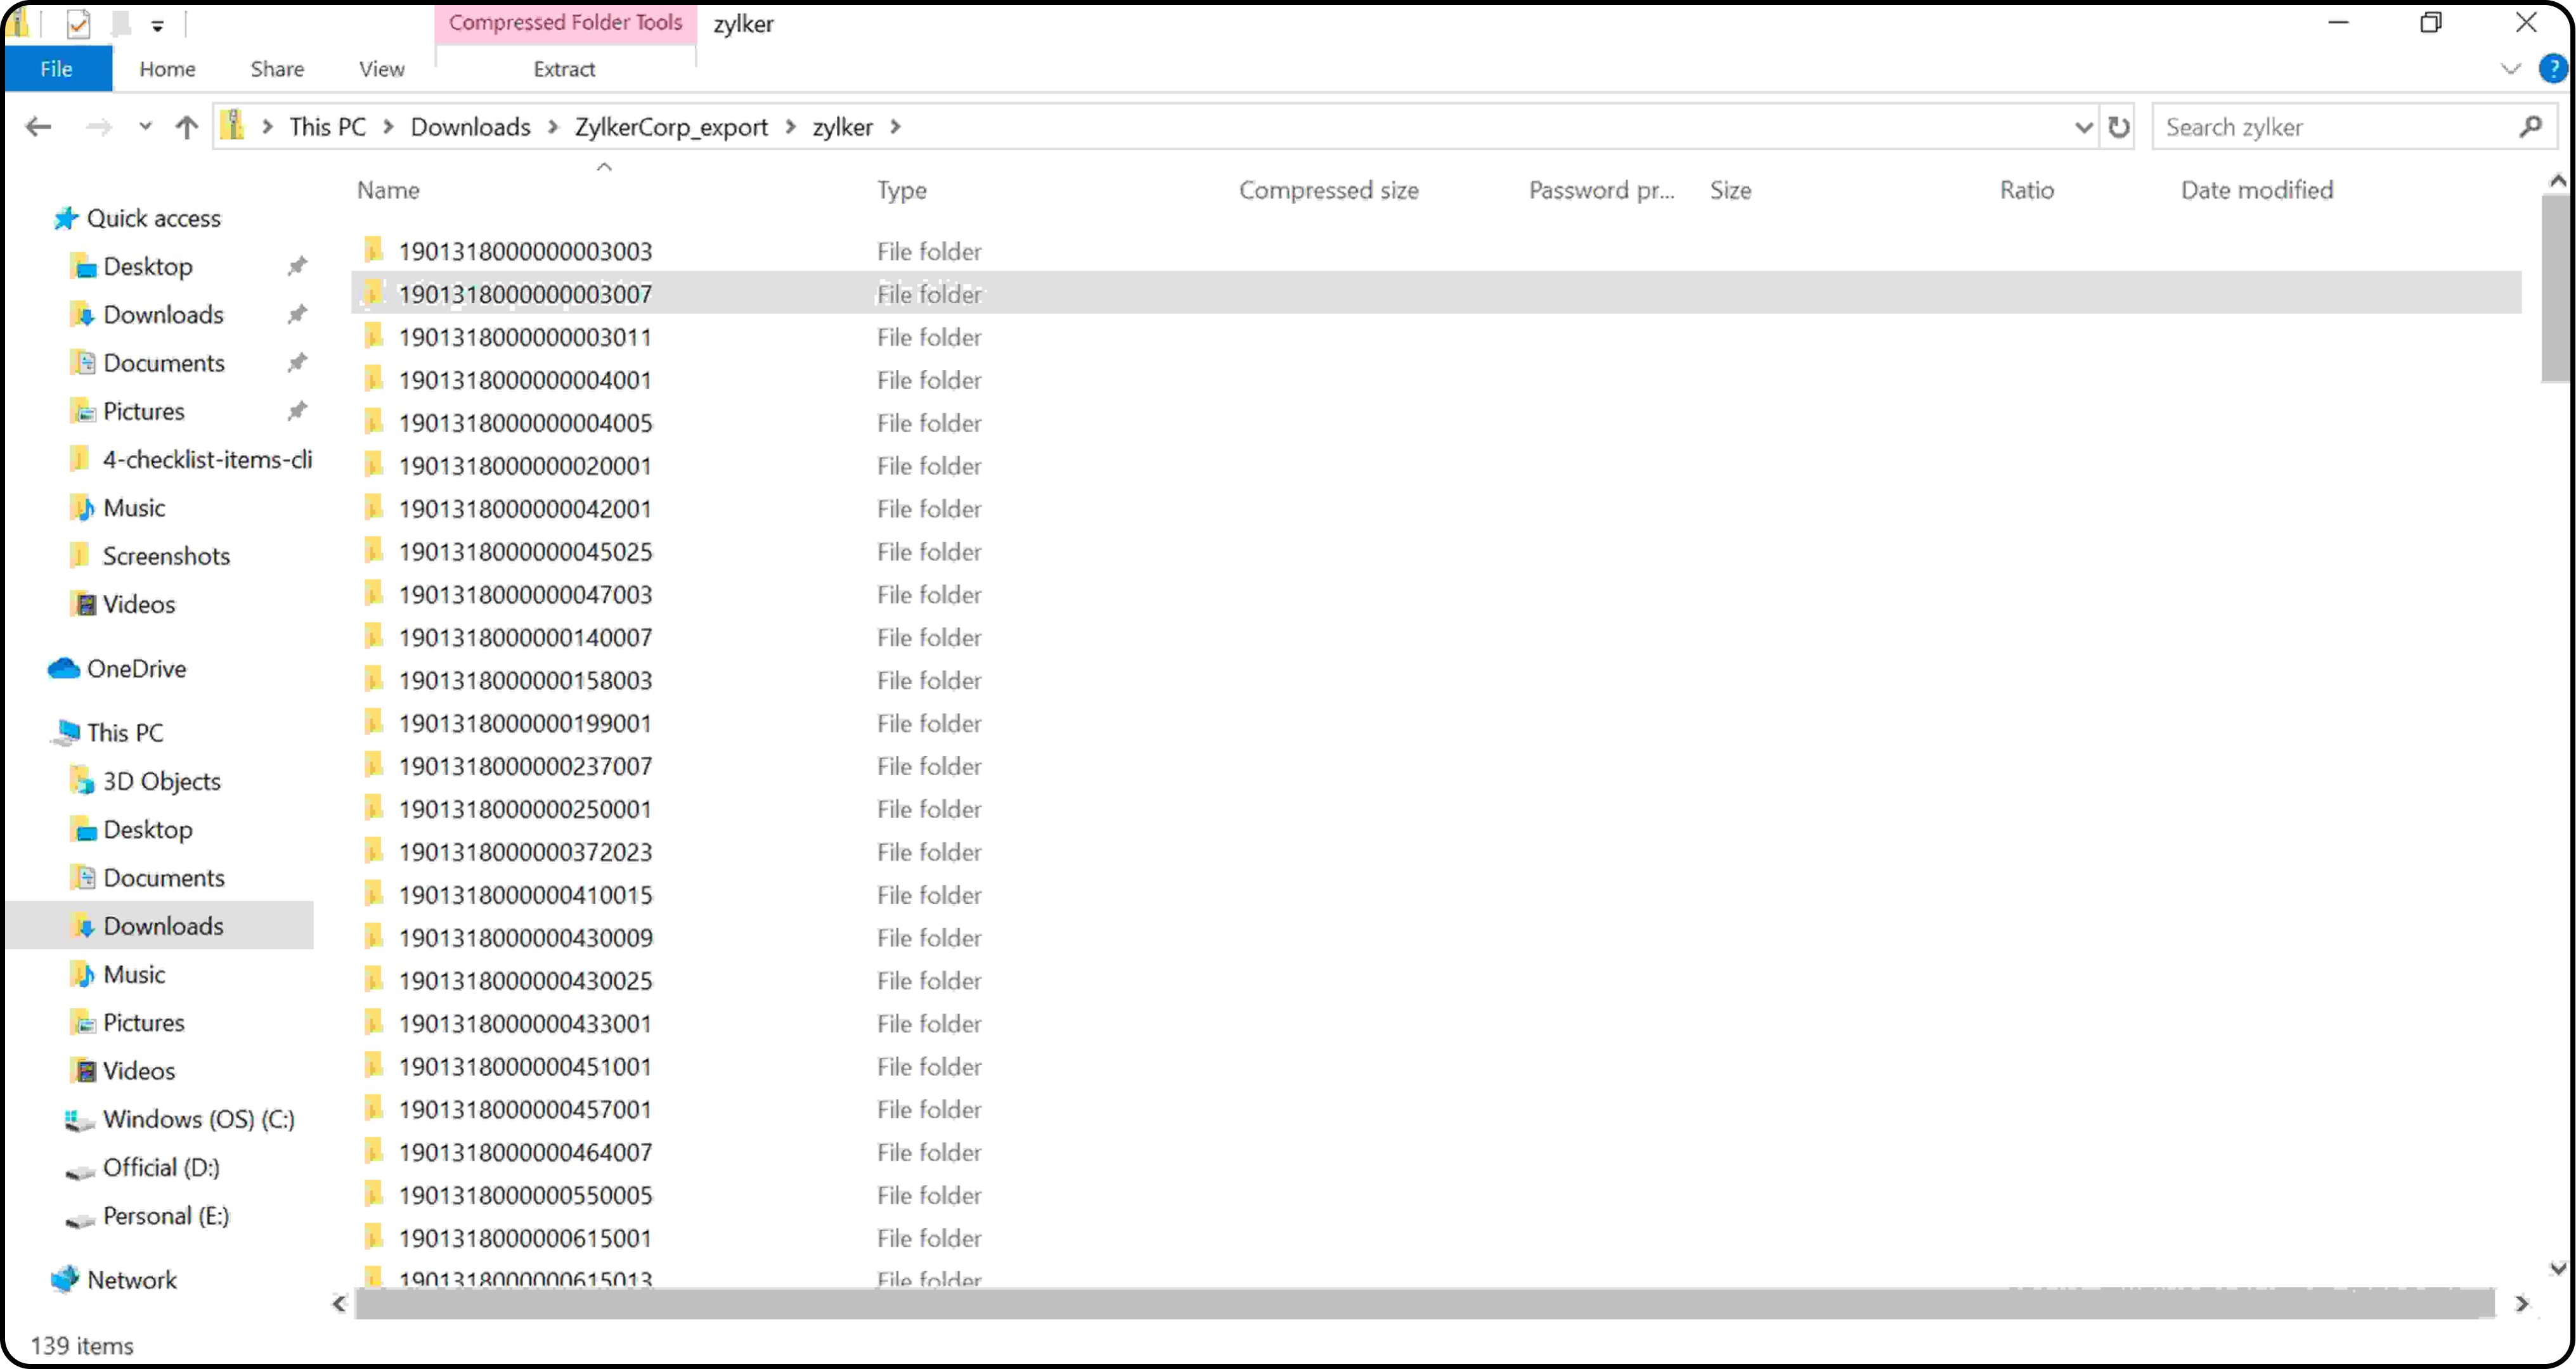
Task: Open pinned Documents under Quick access
Action: (163, 363)
